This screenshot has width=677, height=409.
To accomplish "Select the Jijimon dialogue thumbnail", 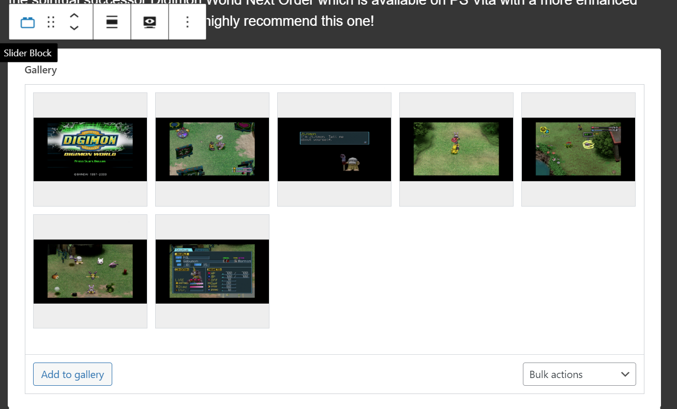I will click(x=334, y=149).
